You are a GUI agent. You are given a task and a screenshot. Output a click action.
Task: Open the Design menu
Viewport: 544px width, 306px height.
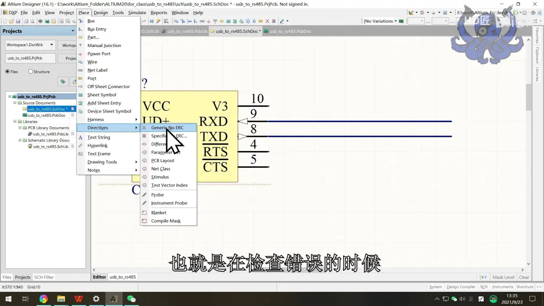pos(100,12)
